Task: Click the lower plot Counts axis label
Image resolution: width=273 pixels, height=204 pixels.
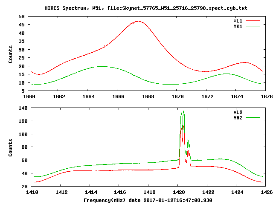Action: [x=10, y=147]
